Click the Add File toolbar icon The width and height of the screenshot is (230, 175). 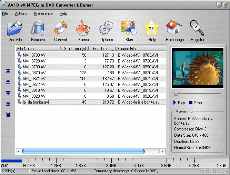15,29
